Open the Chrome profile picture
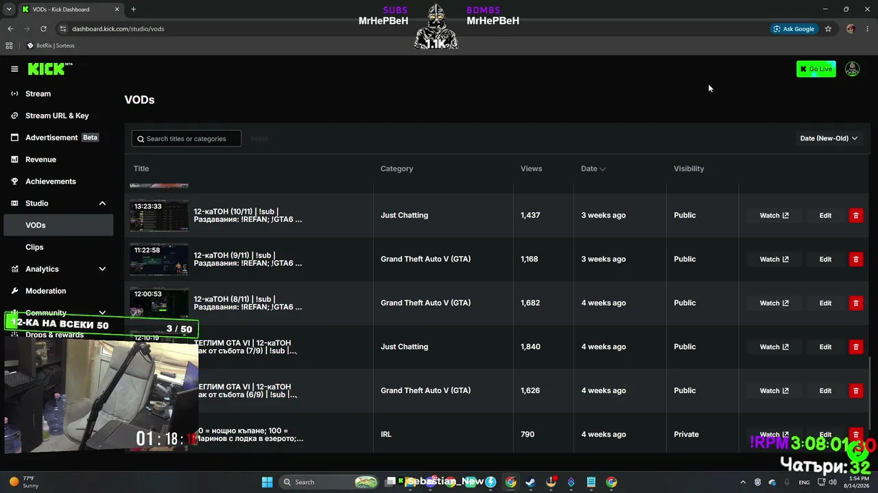 851,29
